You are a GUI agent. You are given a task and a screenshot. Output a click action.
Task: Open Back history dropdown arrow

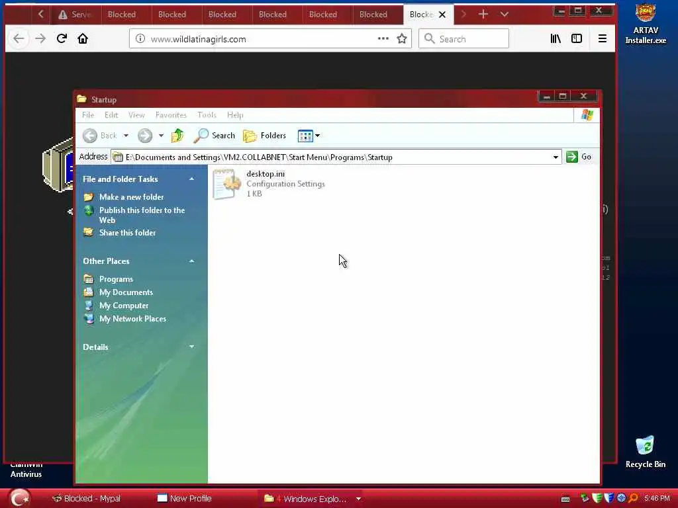(126, 136)
